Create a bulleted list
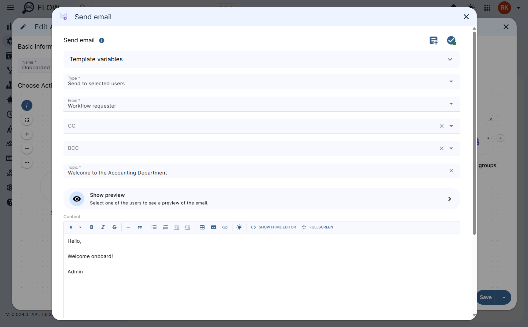The height and width of the screenshot is (327, 528). [154, 227]
